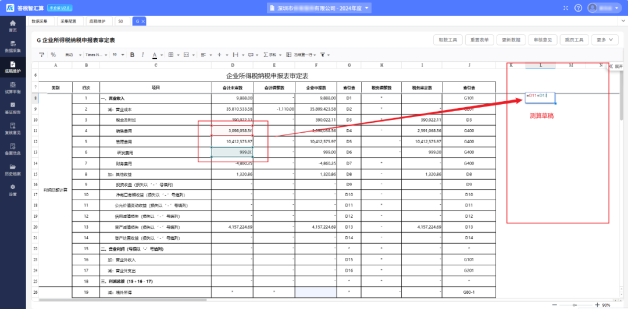This screenshot has height=309, width=628.
Task: Click the cell borders icon
Action: pos(170,55)
